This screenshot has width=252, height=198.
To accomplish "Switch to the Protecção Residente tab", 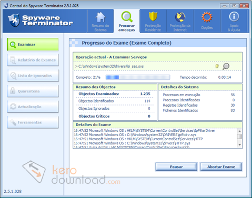I will click(153, 22).
